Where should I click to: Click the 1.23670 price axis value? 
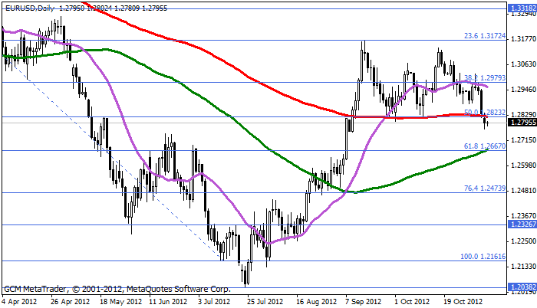coord(523,215)
